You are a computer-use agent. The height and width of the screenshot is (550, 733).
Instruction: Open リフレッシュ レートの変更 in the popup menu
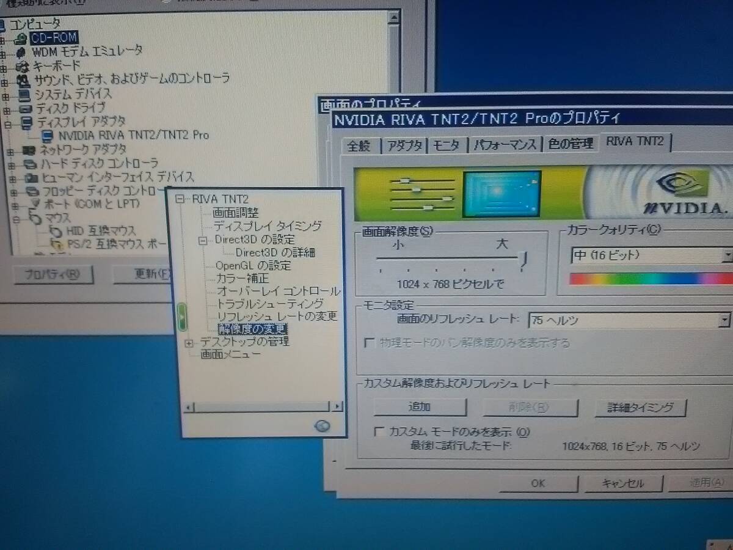tap(277, 316)
